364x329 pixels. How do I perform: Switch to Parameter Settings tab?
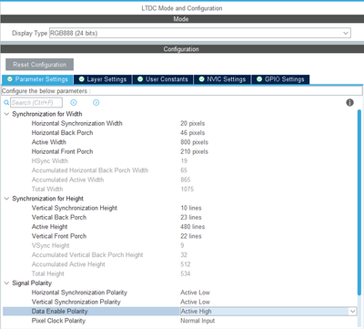coord(37,79)
